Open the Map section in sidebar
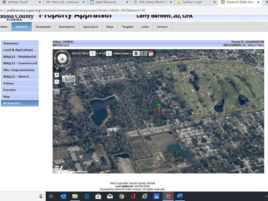Screen dimensions: 268x201 (20, 97)
